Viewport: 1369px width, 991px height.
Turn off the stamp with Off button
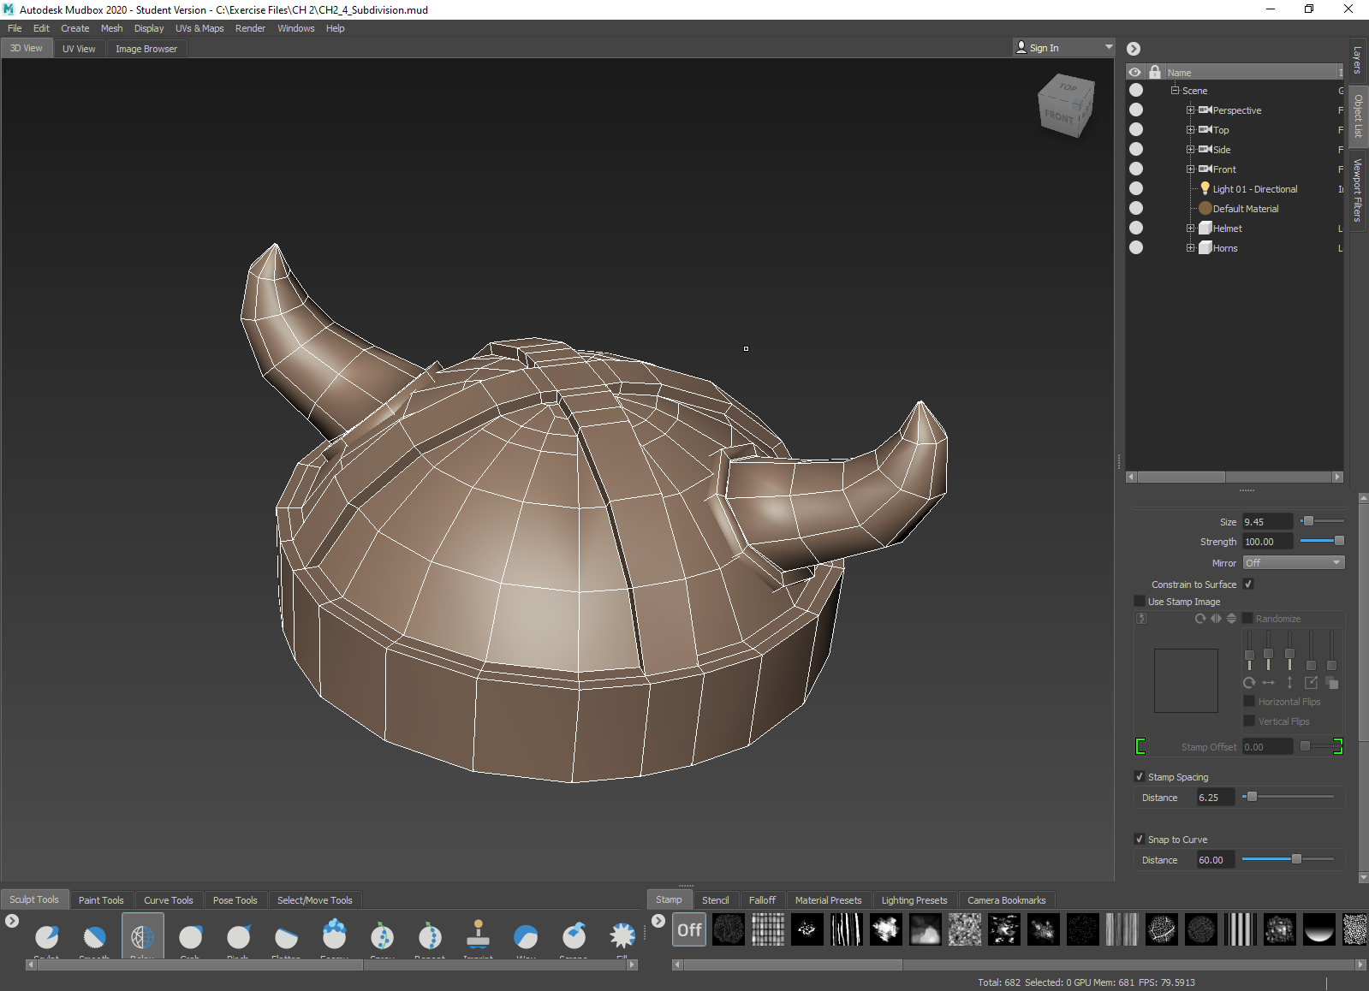(x=689, y=929)
